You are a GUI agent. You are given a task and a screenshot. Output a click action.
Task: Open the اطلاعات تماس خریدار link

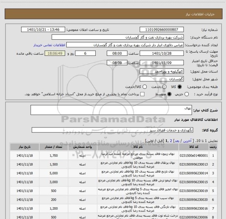[49, 45]
